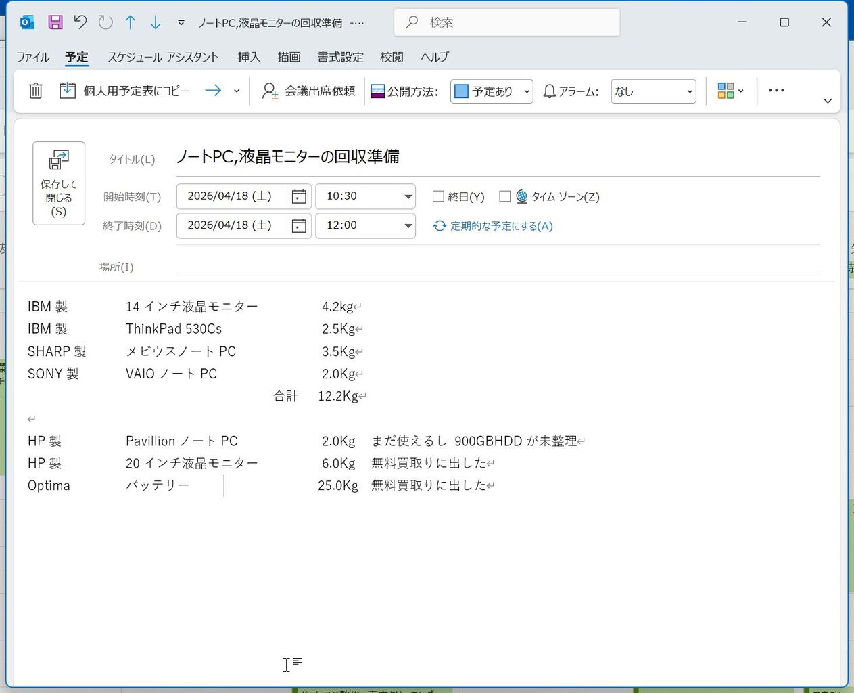Invite attendees with 会議出席依頼
Screen dimensions: 854x693
tap(308, 91)
